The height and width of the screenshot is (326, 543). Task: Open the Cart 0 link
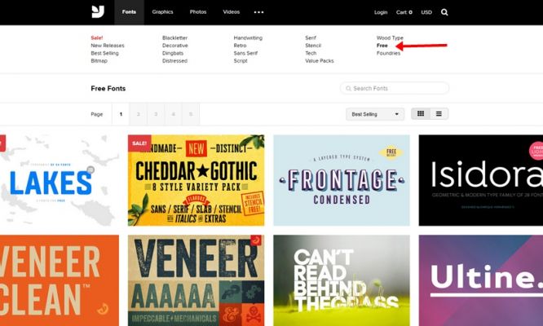click(x=404, y=12)
